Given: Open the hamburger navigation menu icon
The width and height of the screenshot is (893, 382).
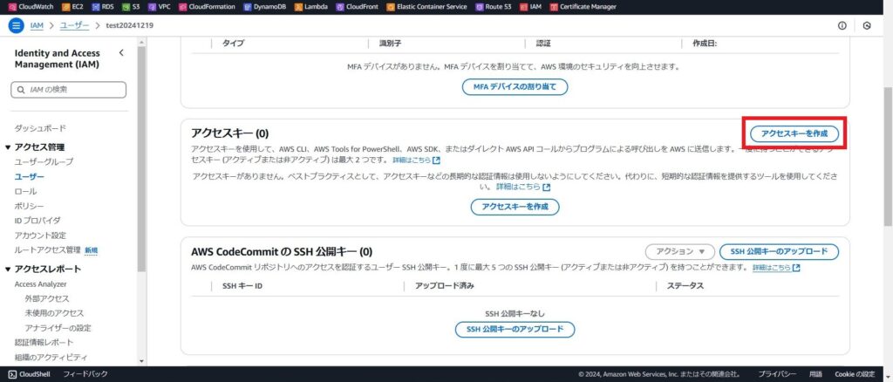Looking at the screenshot, I should click(x=15, y=26).
